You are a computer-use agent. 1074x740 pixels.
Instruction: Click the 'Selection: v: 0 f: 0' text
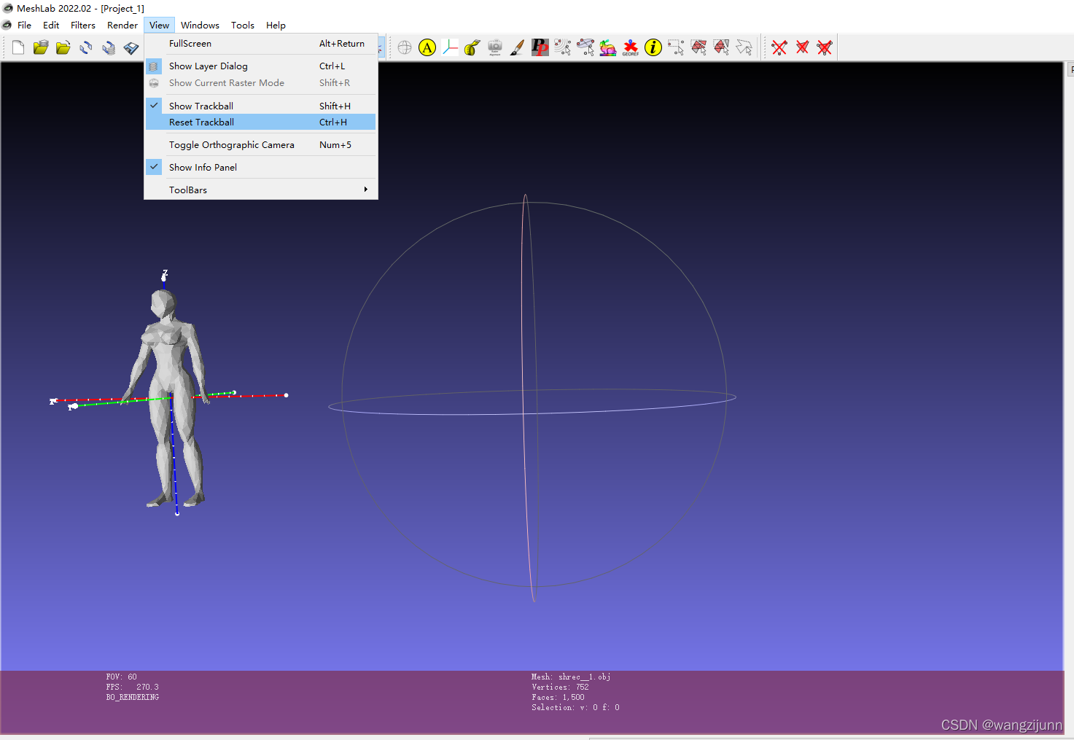point(575,707)
